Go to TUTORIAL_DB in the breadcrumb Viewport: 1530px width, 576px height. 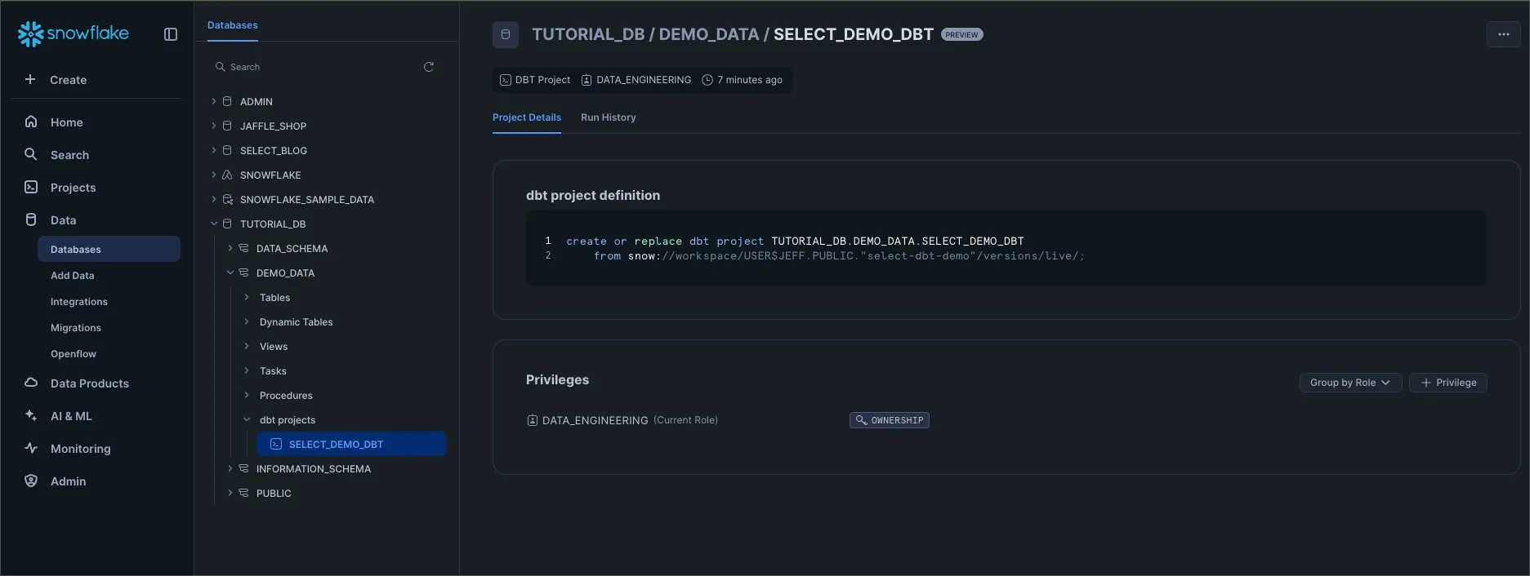pyautogui.click(x=588, y=34)
